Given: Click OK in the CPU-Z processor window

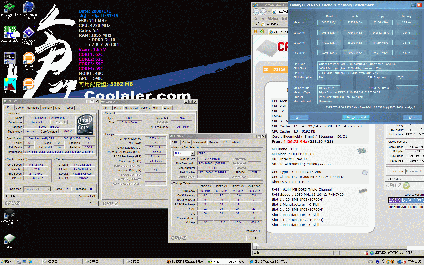Looking at the screenshot, I should pyautogui.click(x=89, y=203).
